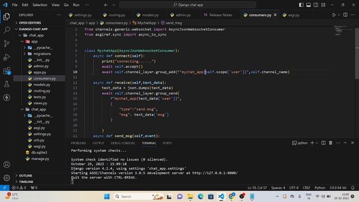Open Customize Layout icon
Viewport: 359px width, 202px height.
[x=323, y=5]
